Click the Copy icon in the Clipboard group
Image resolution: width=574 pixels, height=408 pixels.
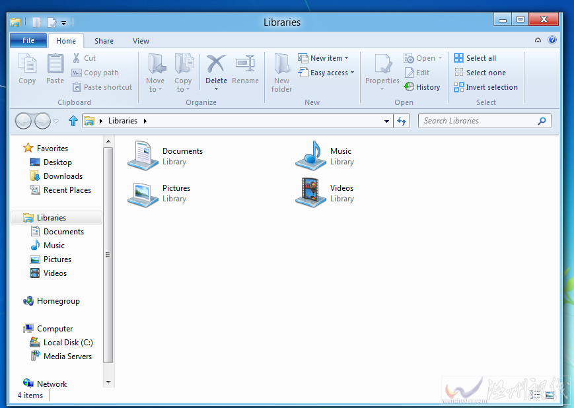pos(26,69)
